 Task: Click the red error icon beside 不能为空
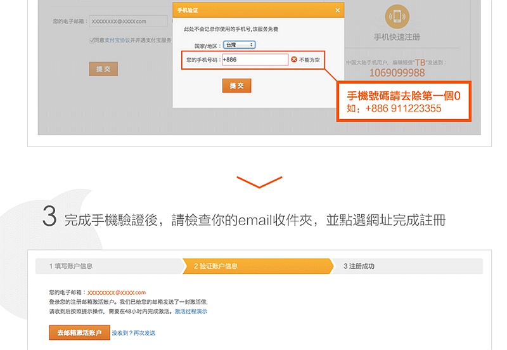(x=294, y=60)
